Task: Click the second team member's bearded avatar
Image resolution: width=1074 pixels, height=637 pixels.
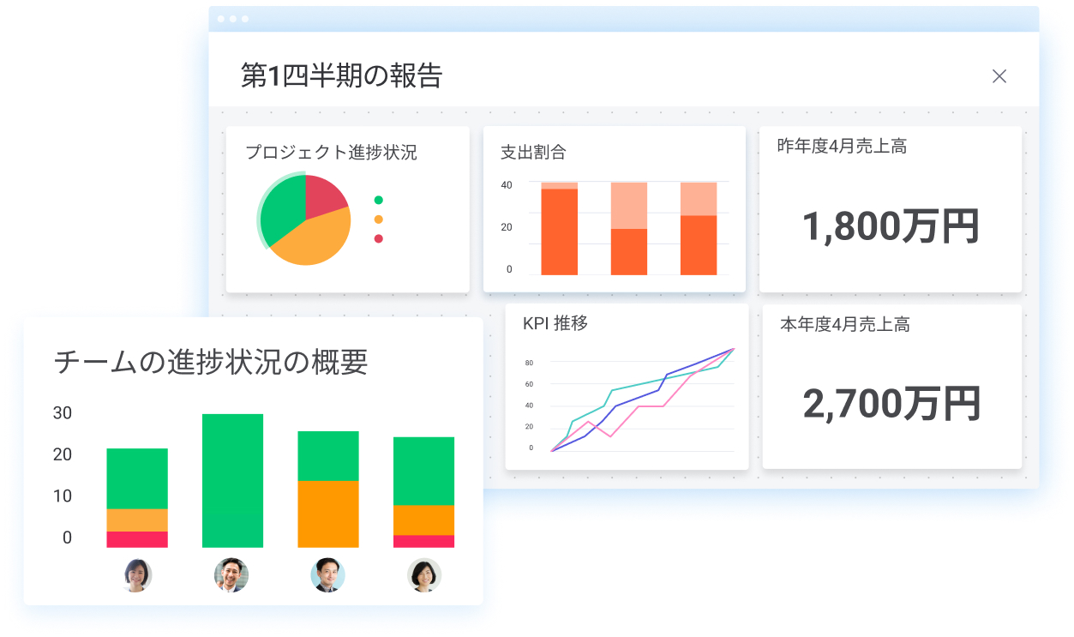Action: click(x=231, y=575)
